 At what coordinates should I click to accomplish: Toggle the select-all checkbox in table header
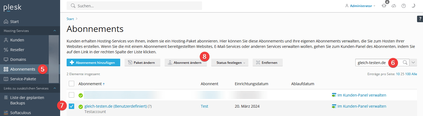tap(71, 84)
